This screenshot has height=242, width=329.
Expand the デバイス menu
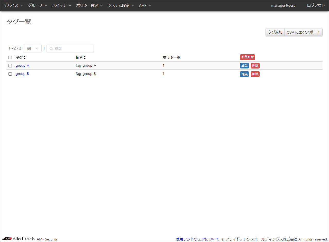pyautogui.click(x=13, y=5)
